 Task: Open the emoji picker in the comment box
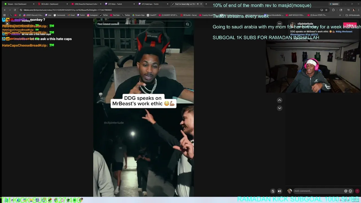351,191
